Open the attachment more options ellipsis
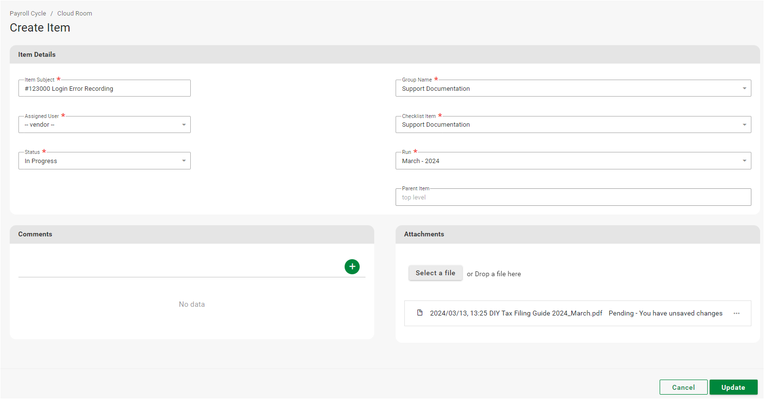Image resolution: width=764 pixels, height=399 pixels. 736,314
